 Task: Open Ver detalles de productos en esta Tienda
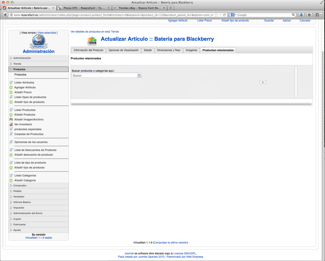[95, 32]
